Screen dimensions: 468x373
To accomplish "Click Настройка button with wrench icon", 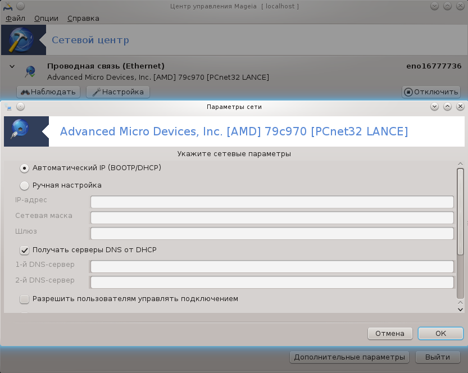I will (x=118, y=92).
